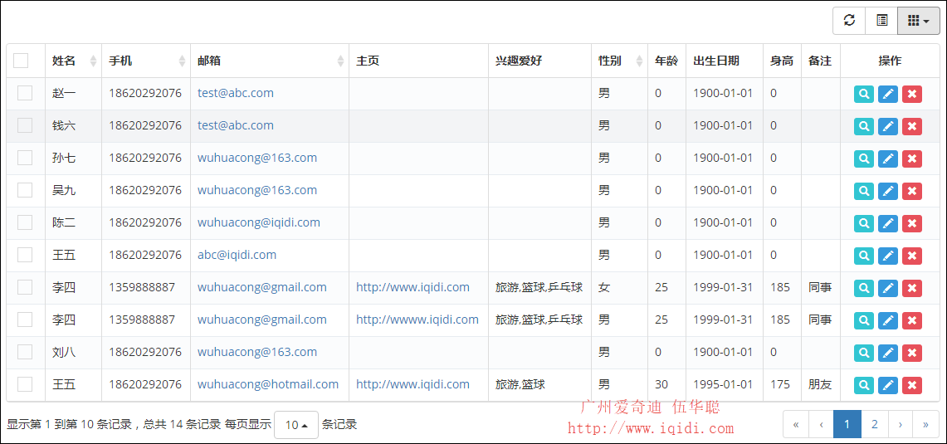Open the http://wwww.iqidi.com homepage link
Viewport: 947px width, 444px height.
(417, 320)
